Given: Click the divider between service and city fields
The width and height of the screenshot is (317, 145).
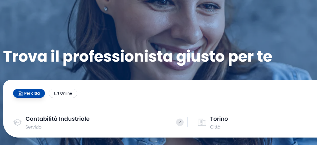Looking at the screenshot, I should point(187,122).
